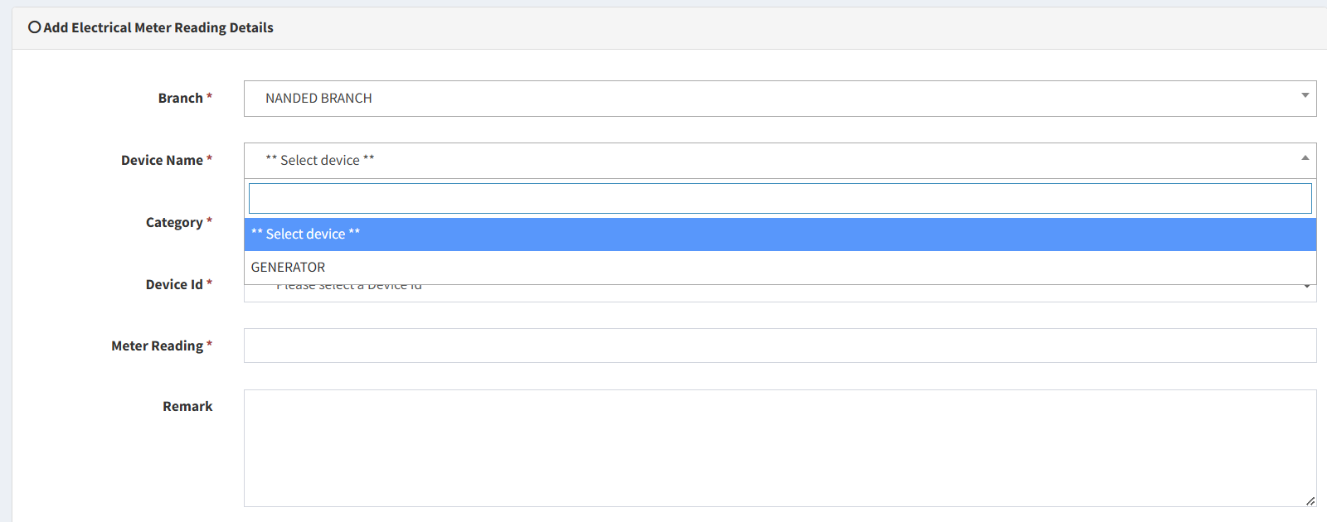Focus the device search box in dropdown

tap(780, 199)
